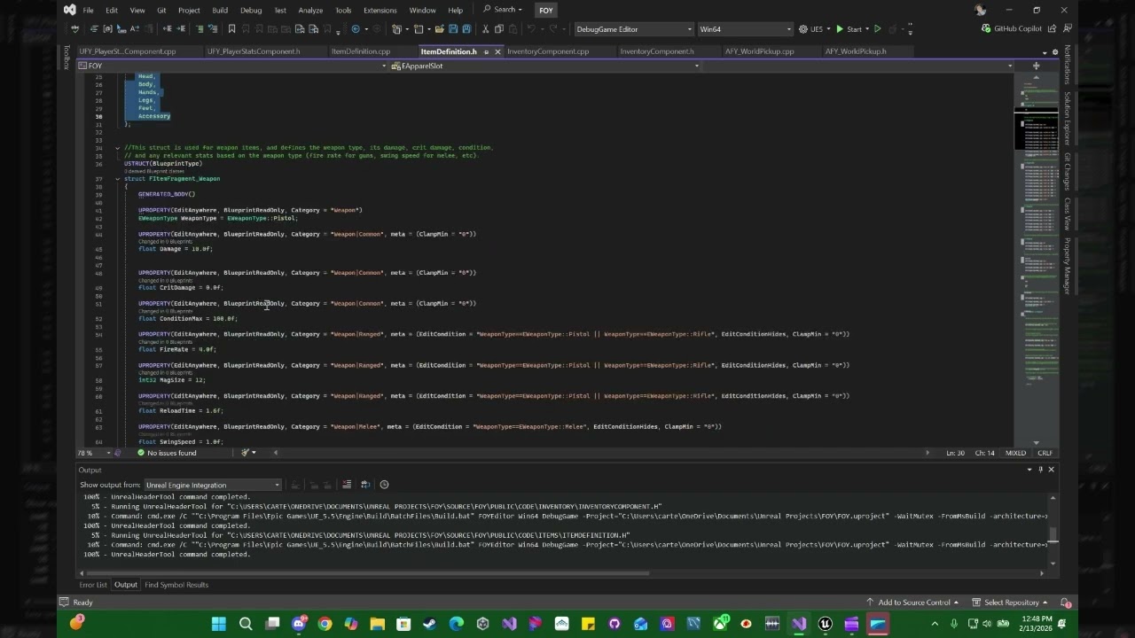Screen dimensions: 1135x638
Task: Click the Output timestamp clock icon
Action: point(384,485)
